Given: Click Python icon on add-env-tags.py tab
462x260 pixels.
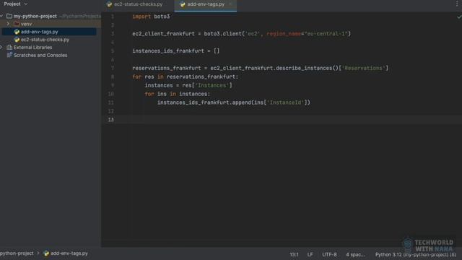Looking at the screenshot, I should click(183, 4).
